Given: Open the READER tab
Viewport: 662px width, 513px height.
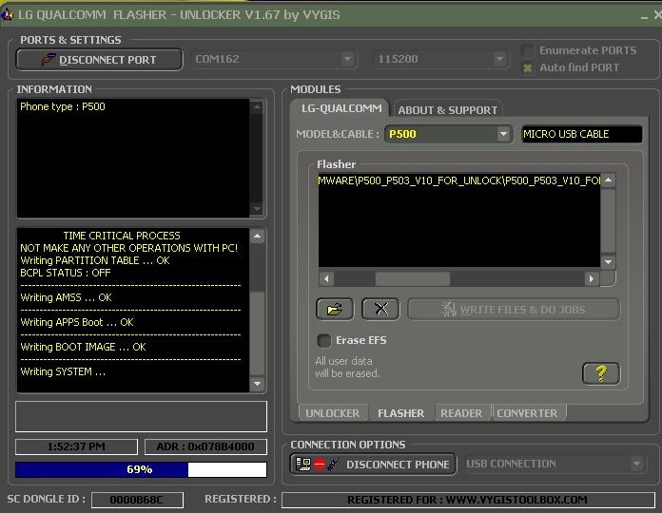Looking at the screenshot, I should 461,413.
